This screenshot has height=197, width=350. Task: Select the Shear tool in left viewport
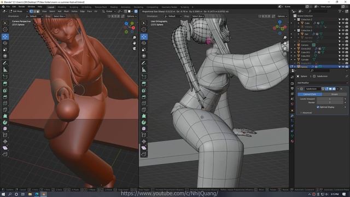pyautogui.click(x=5, y=148)
